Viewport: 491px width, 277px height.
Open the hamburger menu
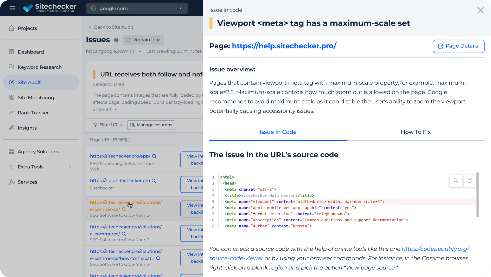[x=12, y=8]
